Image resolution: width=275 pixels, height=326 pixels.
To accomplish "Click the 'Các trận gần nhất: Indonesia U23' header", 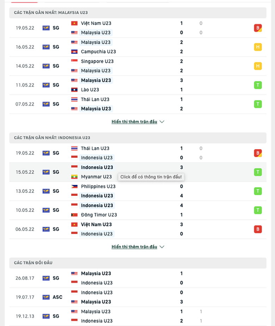I will tap(52, 138).
